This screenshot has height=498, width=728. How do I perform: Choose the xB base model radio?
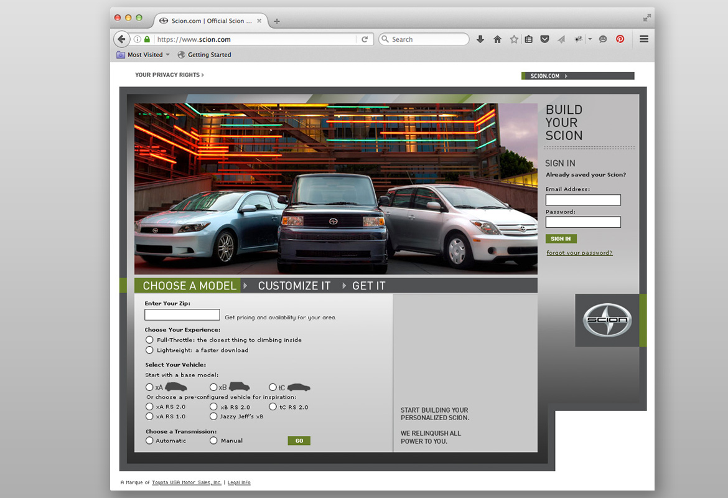[213, 387]
